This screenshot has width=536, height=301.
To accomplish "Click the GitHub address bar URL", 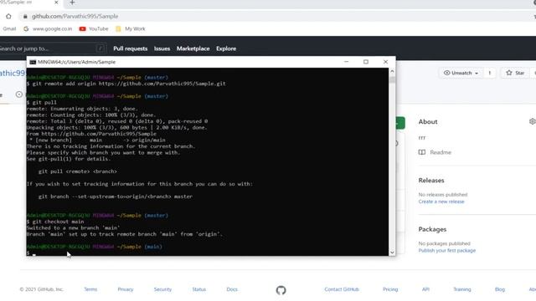I will pyautogui.click(x=75, y=17).
